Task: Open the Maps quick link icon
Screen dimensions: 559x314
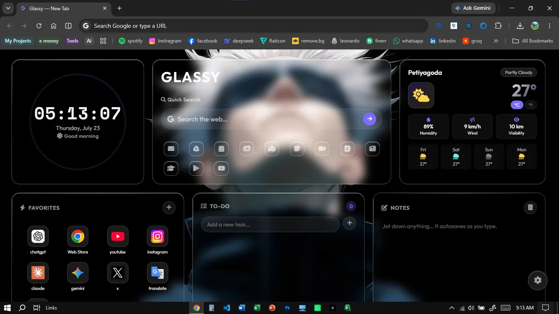Action: pos(272,149)
